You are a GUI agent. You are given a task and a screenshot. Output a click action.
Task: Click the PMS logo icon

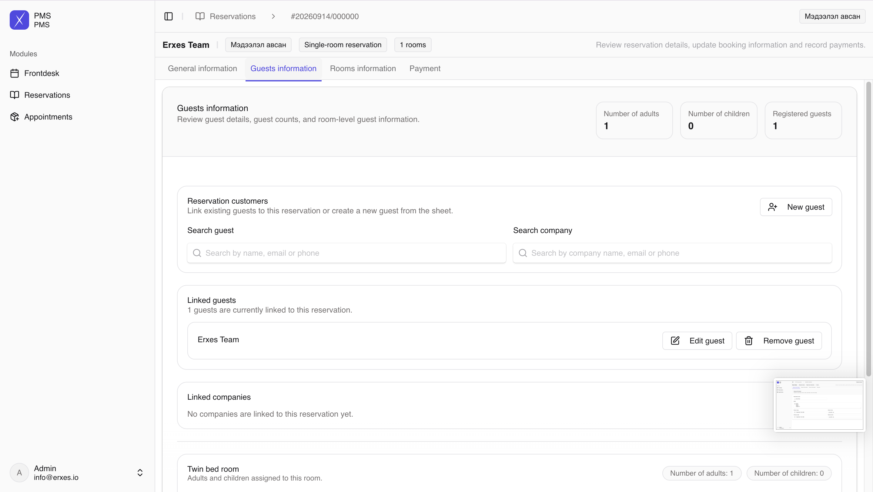(x=19, y=20)
